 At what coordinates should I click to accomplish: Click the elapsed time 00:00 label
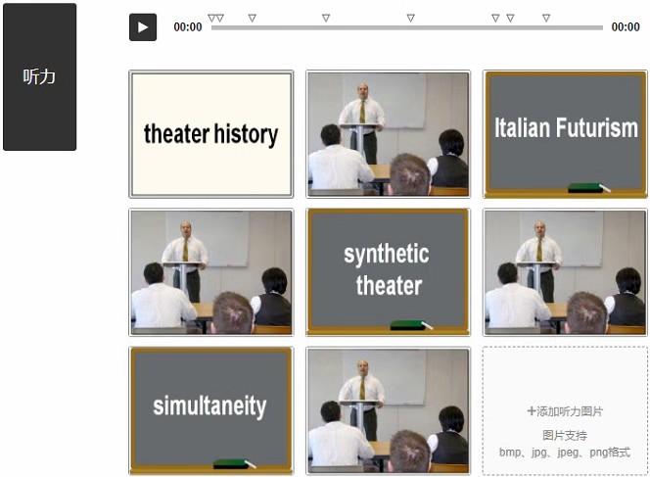tap(188, 27)
